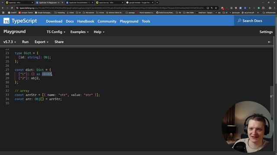
Task: Open the browser three-dot menu
Action: 275,8
